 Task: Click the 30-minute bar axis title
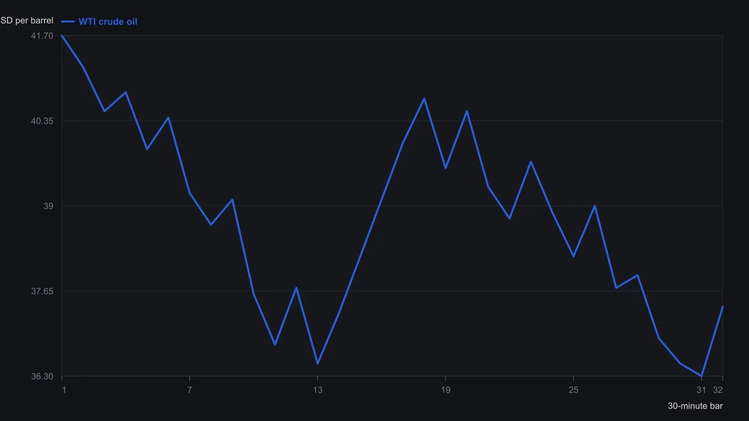coord(695,406)
